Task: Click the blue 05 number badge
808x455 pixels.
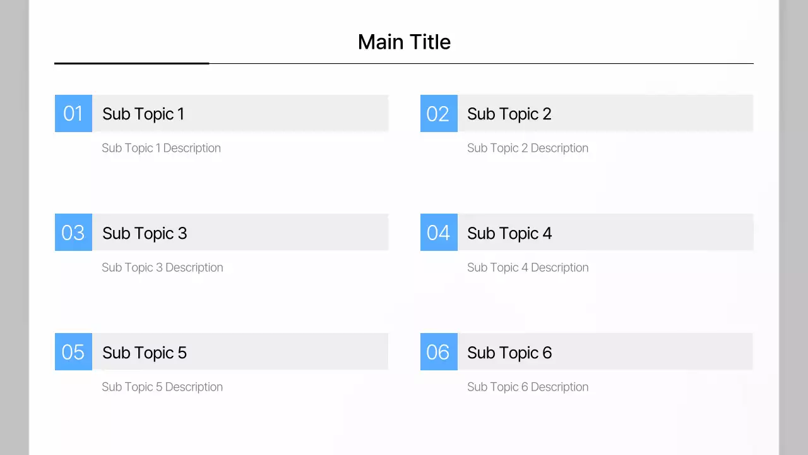Action: pos(73,352)
